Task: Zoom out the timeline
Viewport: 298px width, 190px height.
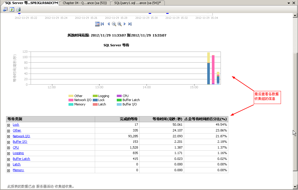Action: click(114, 24)
